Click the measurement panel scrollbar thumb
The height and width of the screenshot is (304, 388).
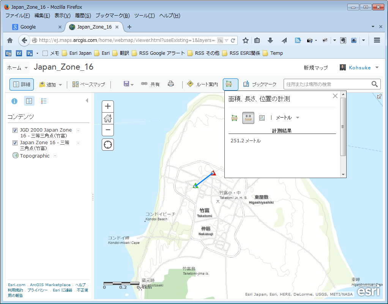343,127
